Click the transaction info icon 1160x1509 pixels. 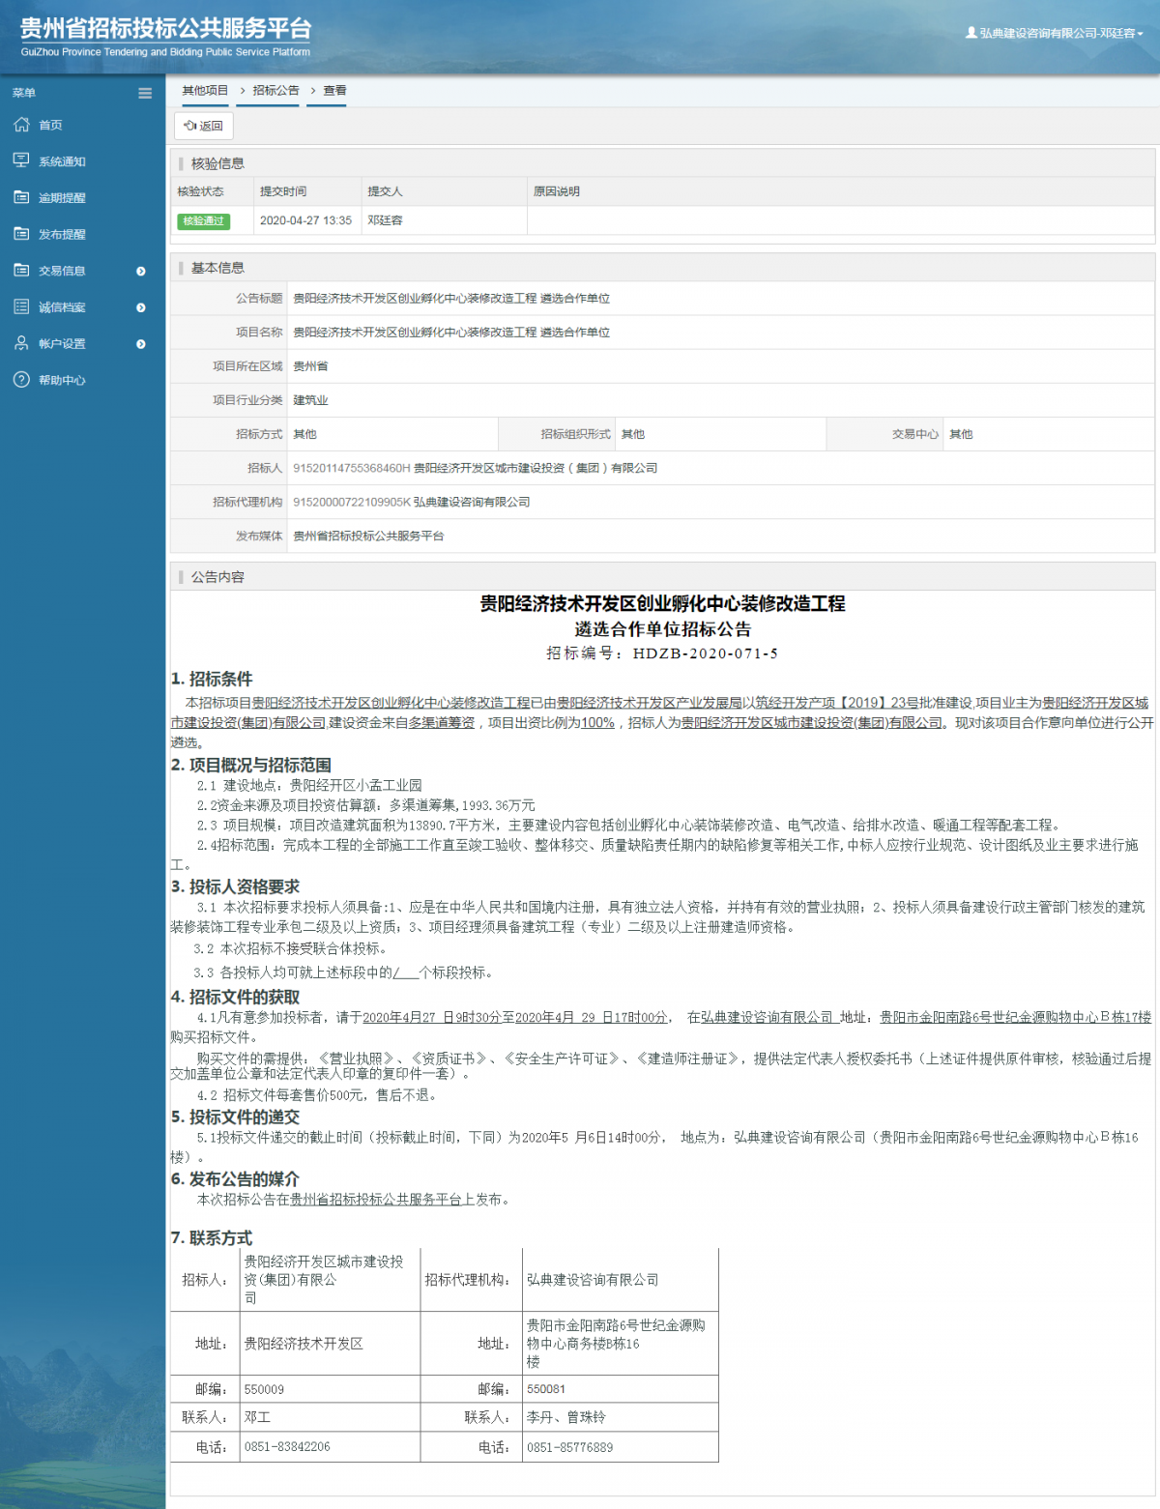(21, 271)
